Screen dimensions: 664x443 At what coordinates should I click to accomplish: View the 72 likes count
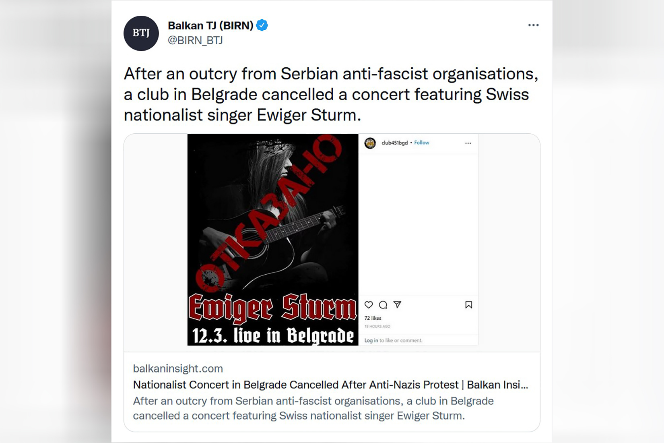tap(373, 318)
